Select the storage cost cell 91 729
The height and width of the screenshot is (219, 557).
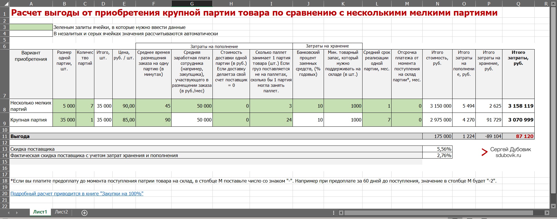(489, 120)
